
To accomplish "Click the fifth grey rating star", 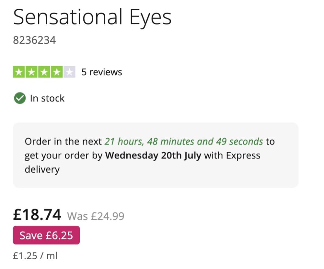I will [69, 72].
